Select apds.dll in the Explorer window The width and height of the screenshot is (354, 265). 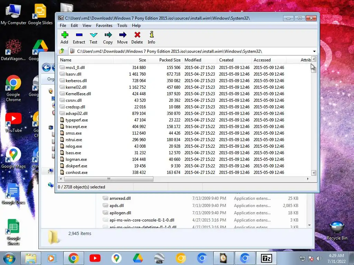coord(201,206)
